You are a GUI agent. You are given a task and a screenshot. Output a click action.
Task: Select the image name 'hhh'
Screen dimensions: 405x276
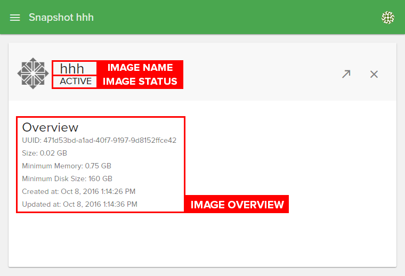72,68
